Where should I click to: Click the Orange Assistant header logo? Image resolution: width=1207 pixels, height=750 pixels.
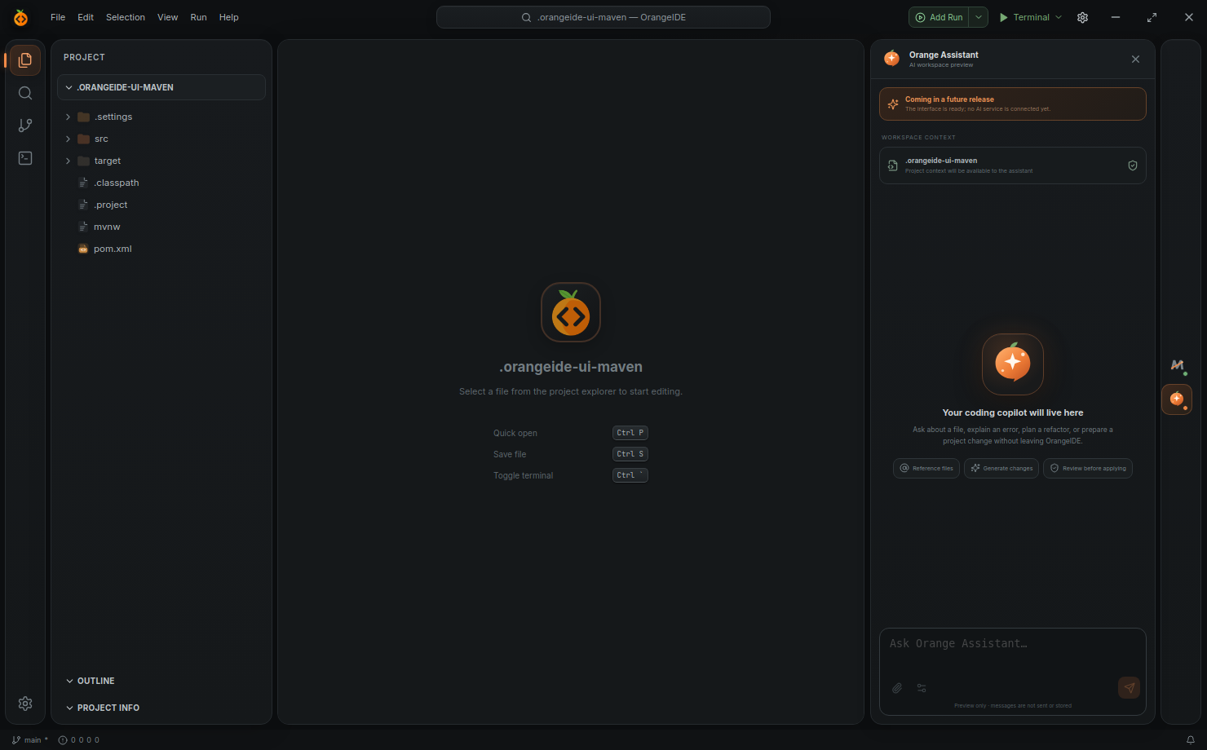click(892, 58)
